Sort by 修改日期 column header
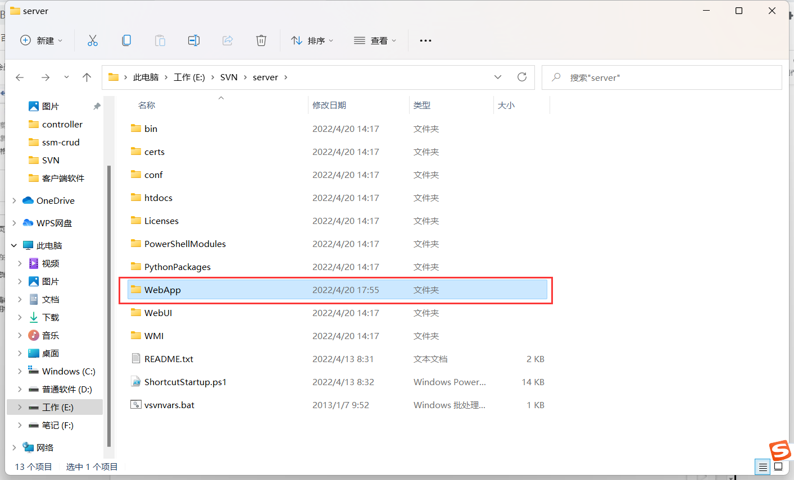This screenshot has width=794, height=480. (329, 105)
